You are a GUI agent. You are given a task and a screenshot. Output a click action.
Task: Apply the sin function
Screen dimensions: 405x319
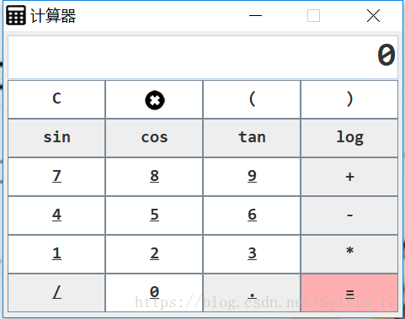(x=56, y=138)
